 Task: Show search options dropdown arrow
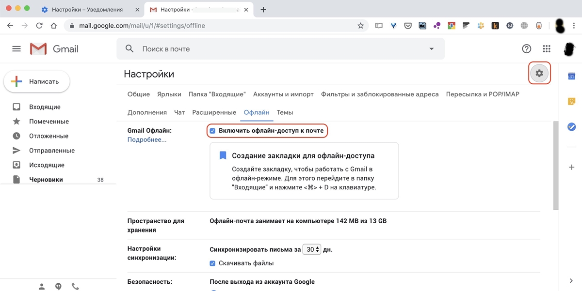432,49
